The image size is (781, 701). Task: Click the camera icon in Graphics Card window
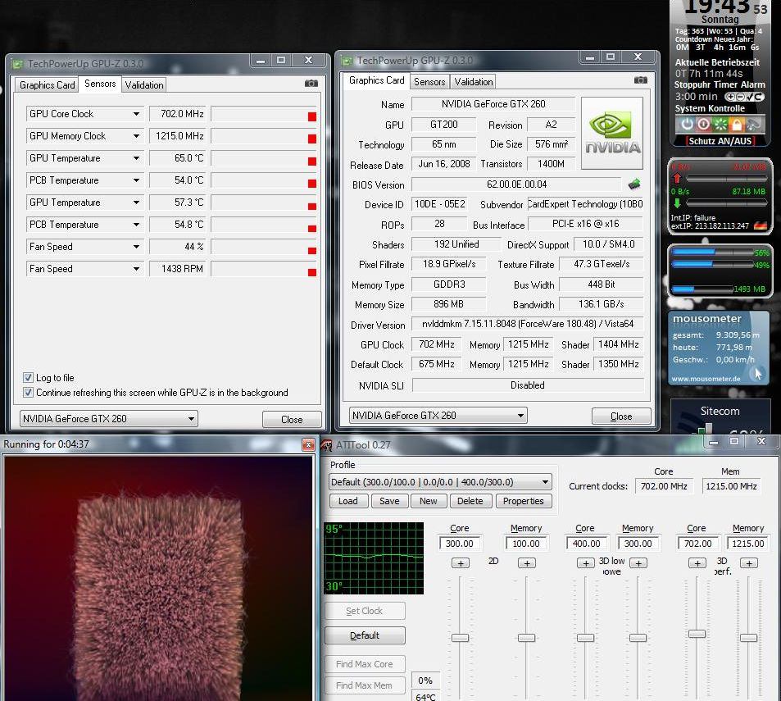click(641, 80)
